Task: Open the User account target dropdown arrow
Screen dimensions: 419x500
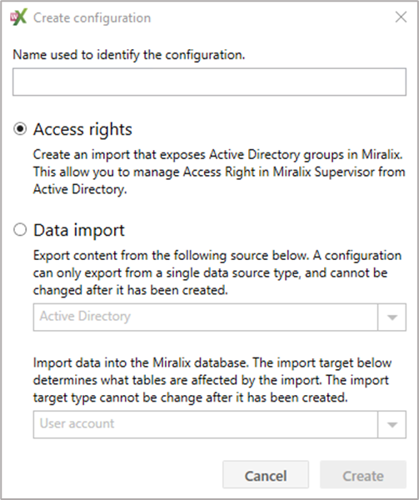Action: point(392,424)
